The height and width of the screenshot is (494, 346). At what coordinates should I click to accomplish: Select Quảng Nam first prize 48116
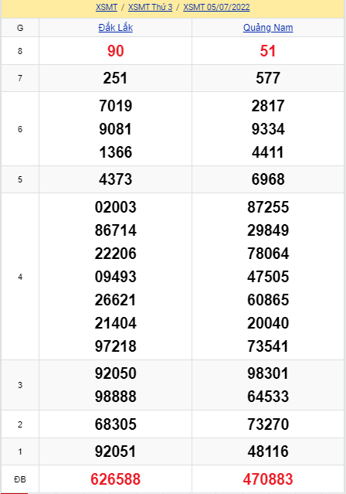(x=268, y=451)
